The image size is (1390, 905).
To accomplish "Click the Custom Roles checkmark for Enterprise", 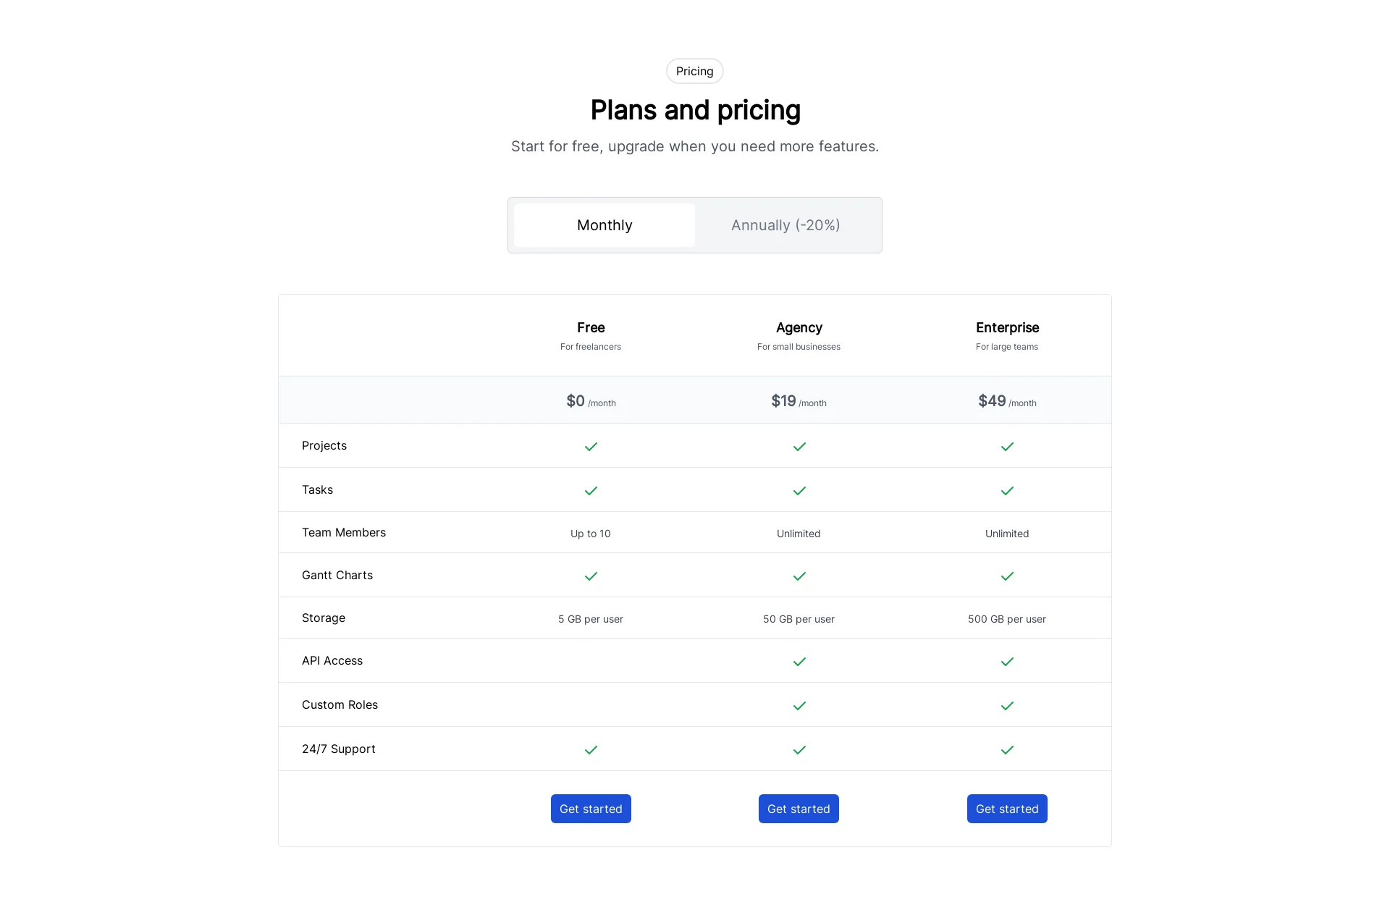I will (1007, 706).
